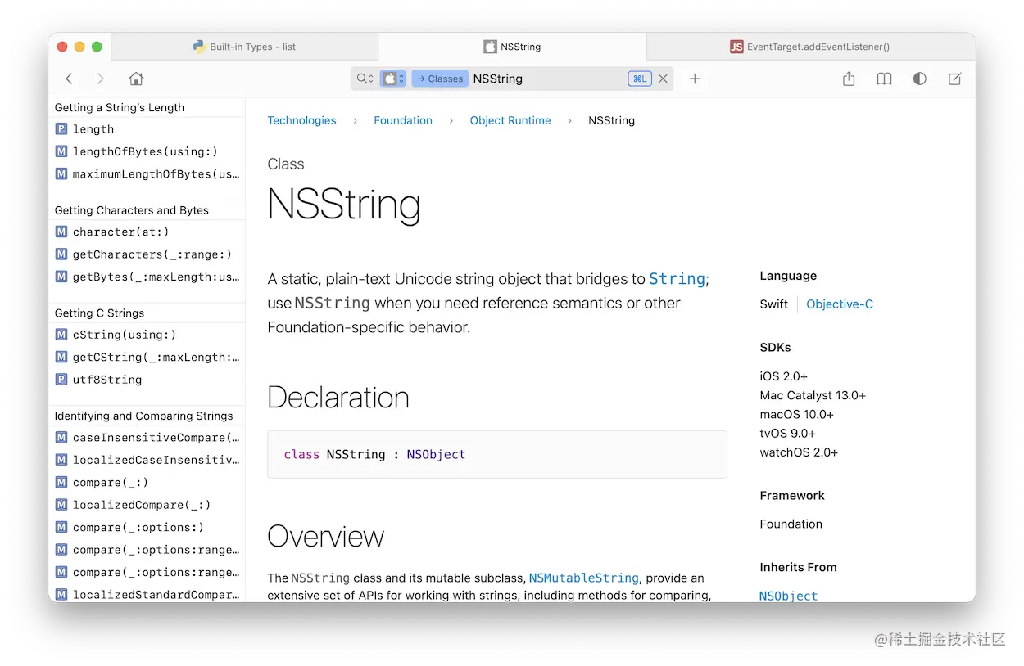The image size is (1024, 666).
Task: Click the JS icon on third tab
Action: [736, 47]
